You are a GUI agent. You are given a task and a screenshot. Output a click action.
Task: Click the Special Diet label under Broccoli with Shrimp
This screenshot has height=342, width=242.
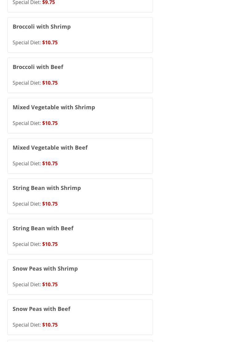[27, 42]
